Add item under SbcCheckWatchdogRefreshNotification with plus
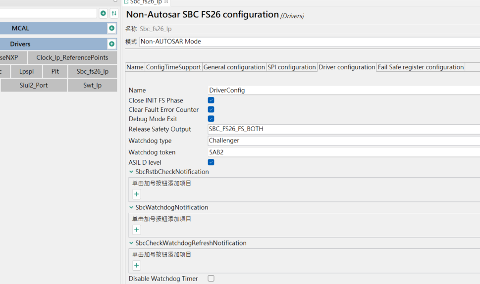This screenshot has height=284, width=480. pos(137,265)
